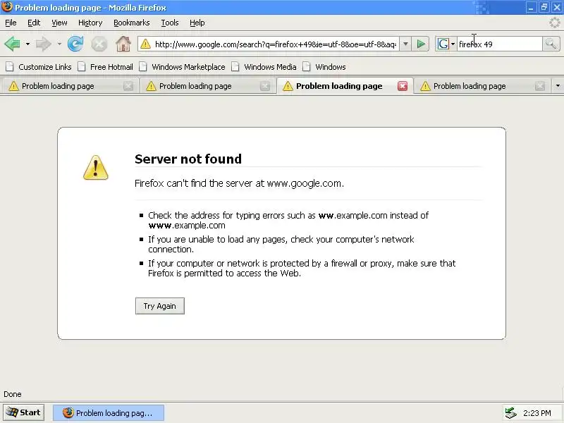Click the Stop loading button
The height and width of the screenshot is (423, 564).
pyautogui.click(x=99, y=44)
